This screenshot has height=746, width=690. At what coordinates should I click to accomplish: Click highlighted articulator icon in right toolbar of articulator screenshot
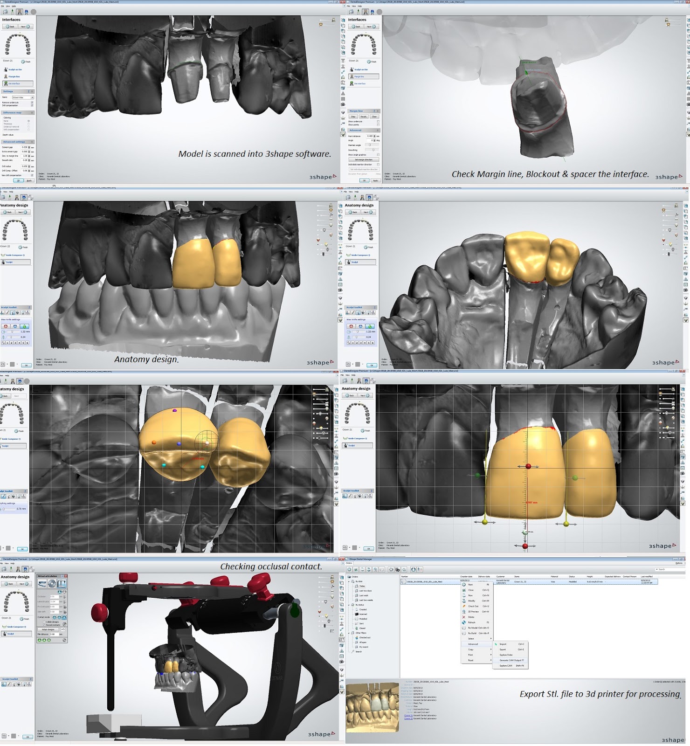pos(341,640)
